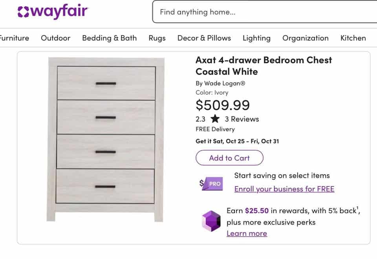The image size is (377, 259).
Task: Click Learn more about rewards
Action: pyautogui.click(x=247, y=234)
